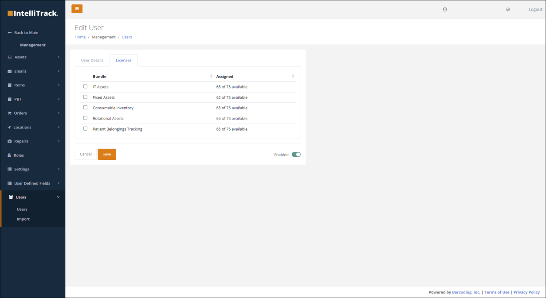This screenshot has height=298, width=546.
Task: Click the 'Edit User' page title
Action: [89, 27]
